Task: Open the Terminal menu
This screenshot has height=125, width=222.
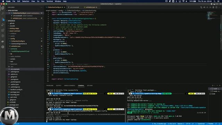Action: coord(50,1)
